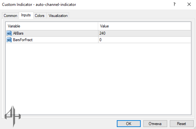Click the resize grip at dialog corner
196x129 pixels.
pyautogui.click(x=194, y=127)
